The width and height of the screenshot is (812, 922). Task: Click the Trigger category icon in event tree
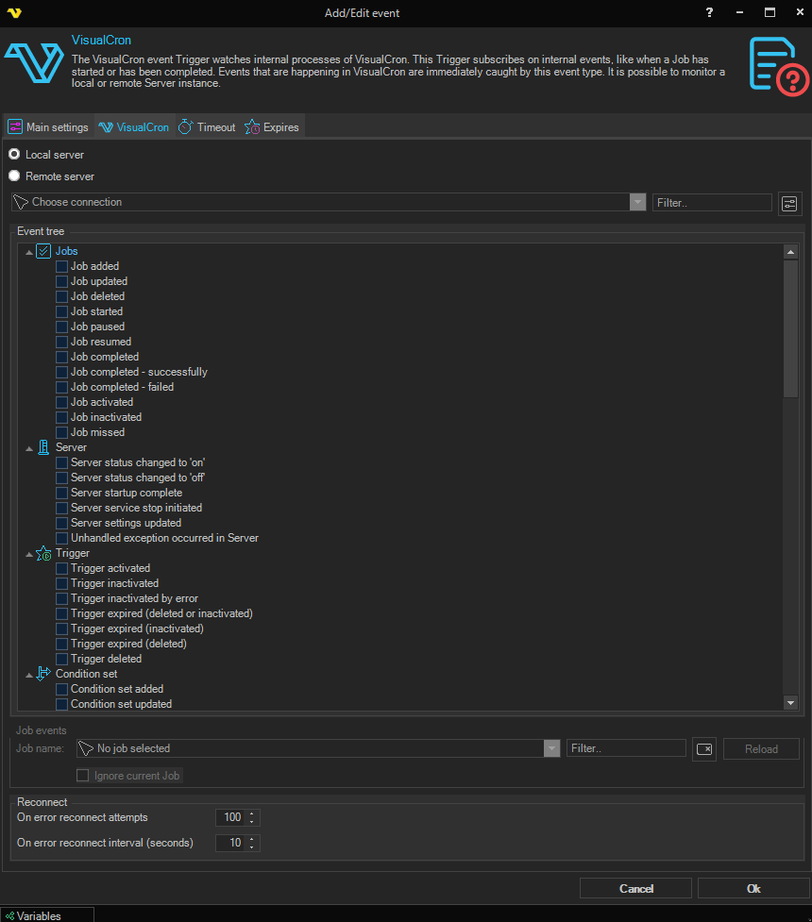[x=43, y=553]
